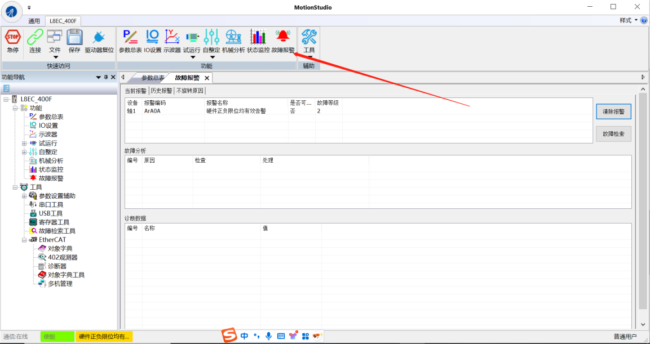Click the vertical scrollbar down arrow
Screen dimensions: 650x344
(x=643, y=324)
